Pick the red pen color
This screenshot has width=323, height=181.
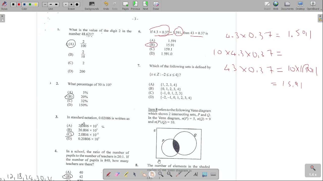(19, 5)
